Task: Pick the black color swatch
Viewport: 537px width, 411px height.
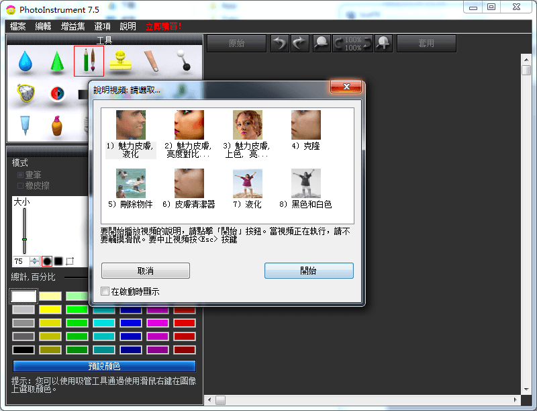Action: (23, 350)
